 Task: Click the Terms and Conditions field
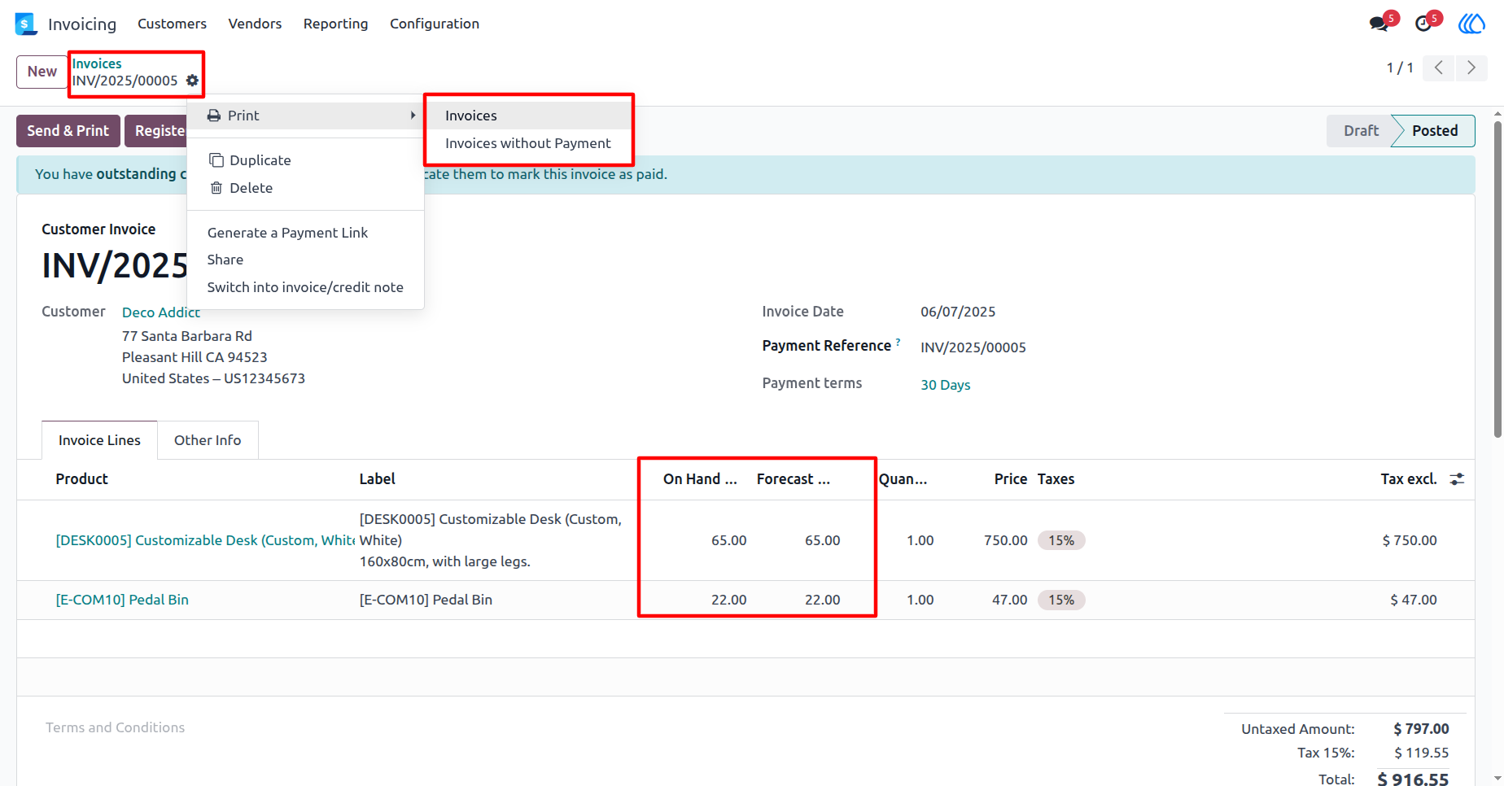(115, 727)
